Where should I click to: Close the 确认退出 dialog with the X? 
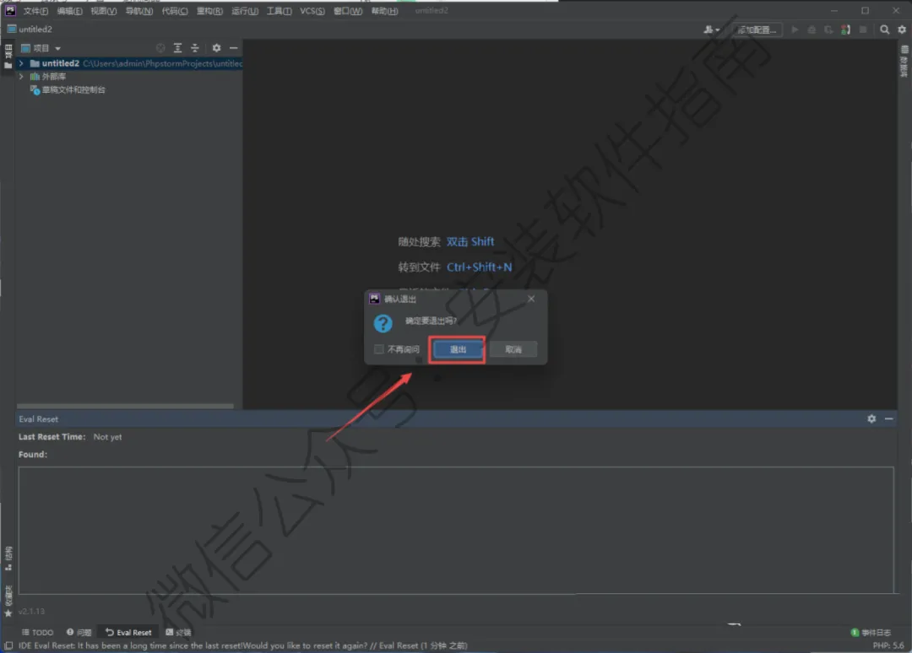pyautogui.click(x=531, y=299)
